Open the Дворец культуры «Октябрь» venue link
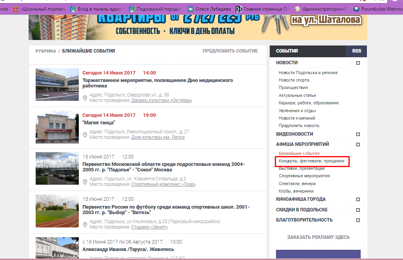The height and width of the screenshot is (260, 403). 162,100
